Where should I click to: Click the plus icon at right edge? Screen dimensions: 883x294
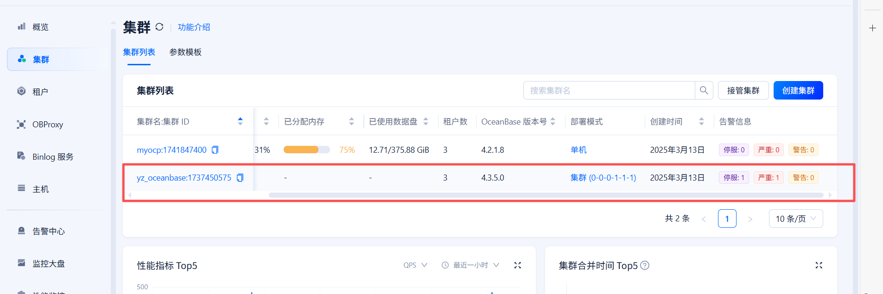click(x=872, y=28)
